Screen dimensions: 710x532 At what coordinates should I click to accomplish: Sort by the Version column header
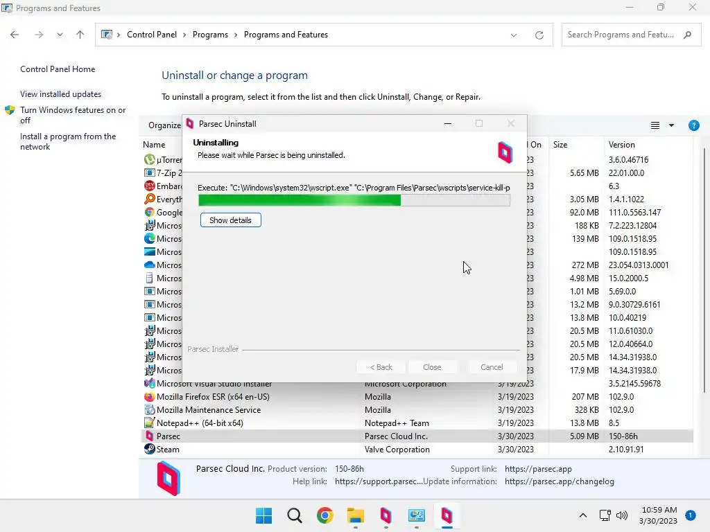tap(621, 145)
